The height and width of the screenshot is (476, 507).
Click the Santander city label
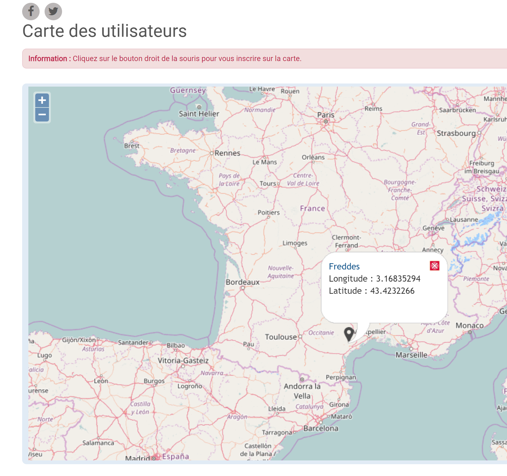133,342
